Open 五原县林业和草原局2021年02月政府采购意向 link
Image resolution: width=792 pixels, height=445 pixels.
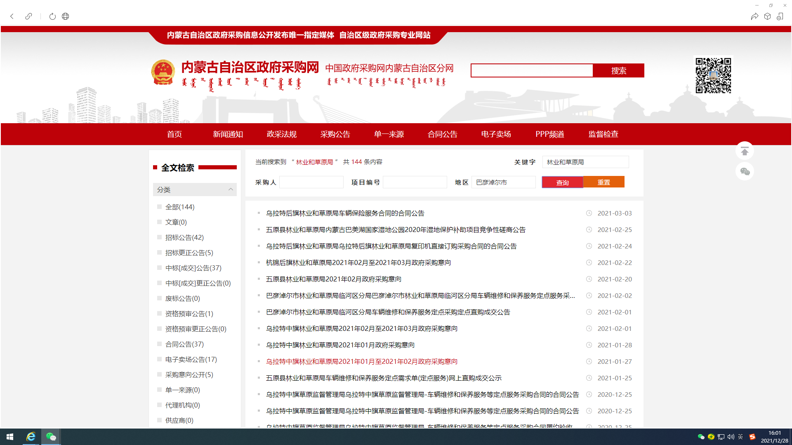coord(333,279)
